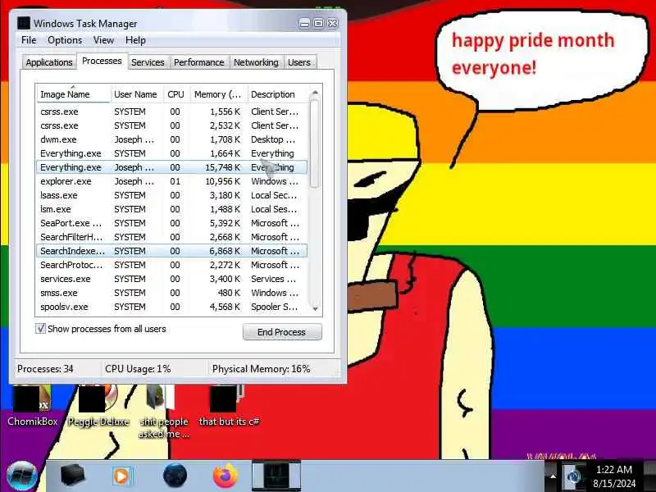Select Everything.exe run by SYSTEM
The image size is (656, 492).
pos(172,153)
